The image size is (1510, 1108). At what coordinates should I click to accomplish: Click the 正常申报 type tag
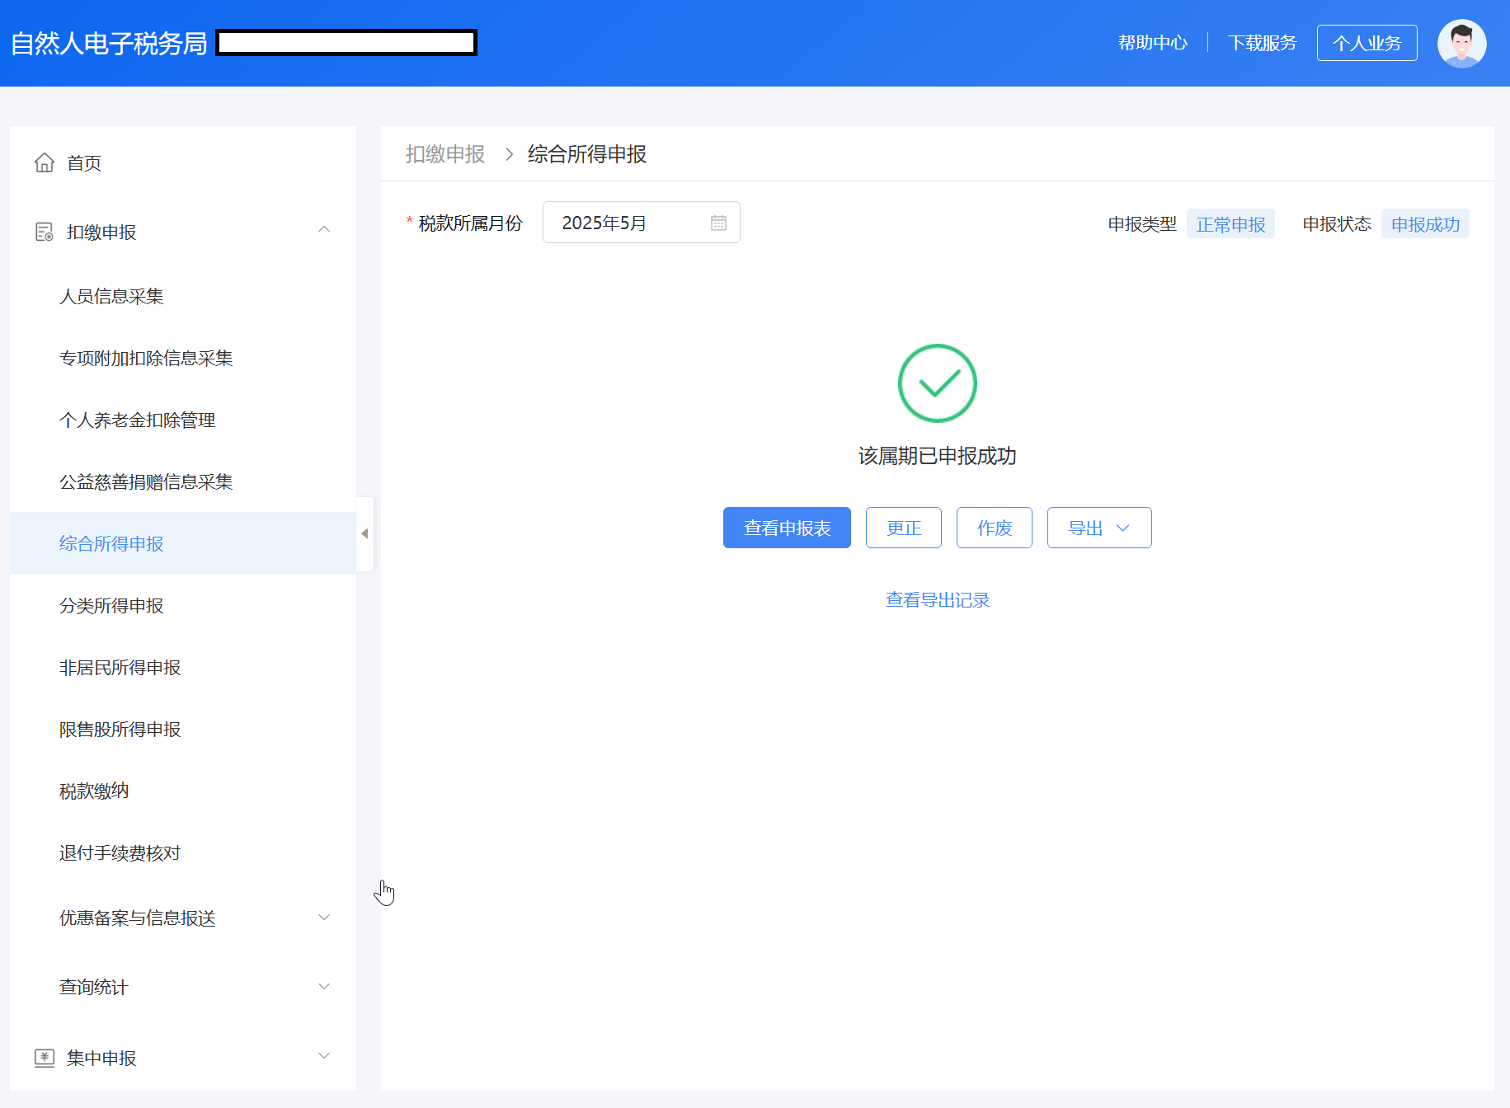1230,224
